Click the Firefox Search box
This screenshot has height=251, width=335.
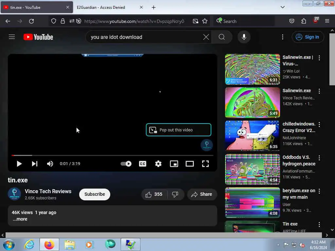click(x=244, y=21)
